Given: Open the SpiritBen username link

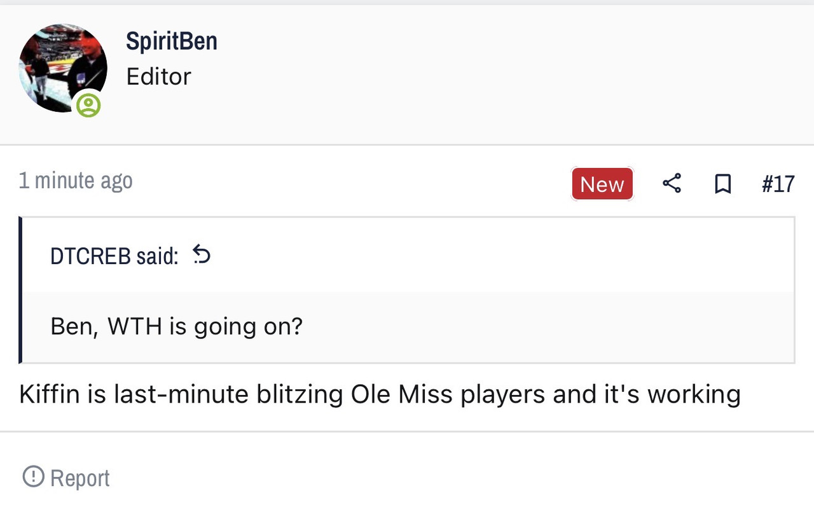Looking at the screenshot, I should coord(172,41).
